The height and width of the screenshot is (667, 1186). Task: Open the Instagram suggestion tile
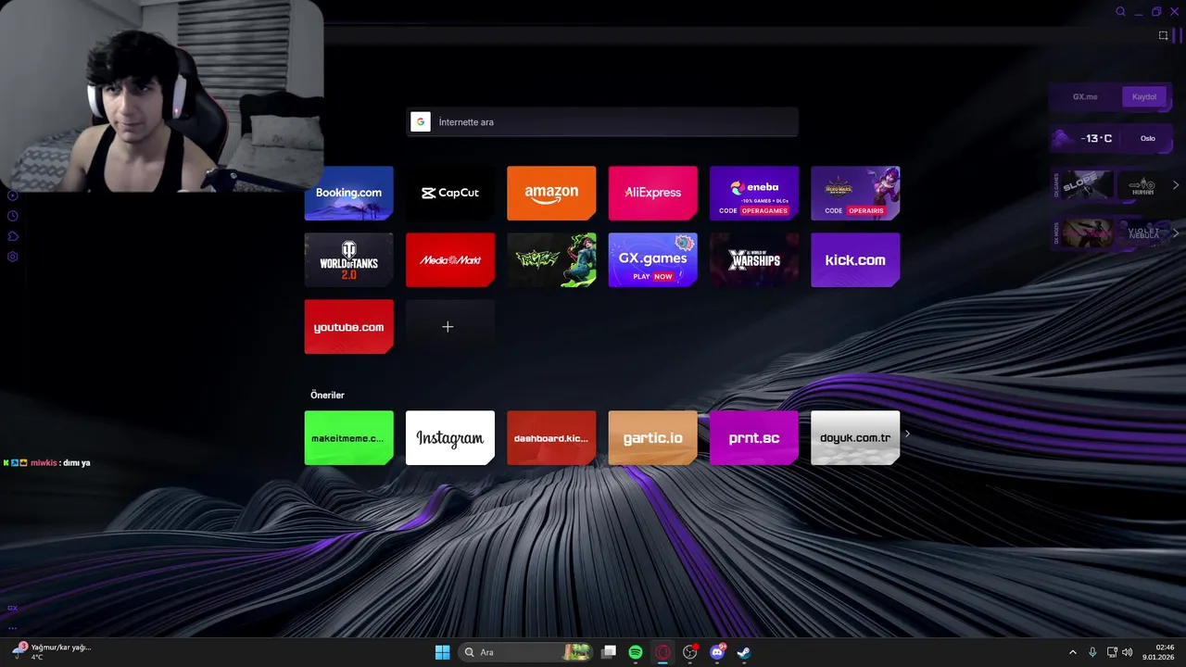(x=449, y=437)
